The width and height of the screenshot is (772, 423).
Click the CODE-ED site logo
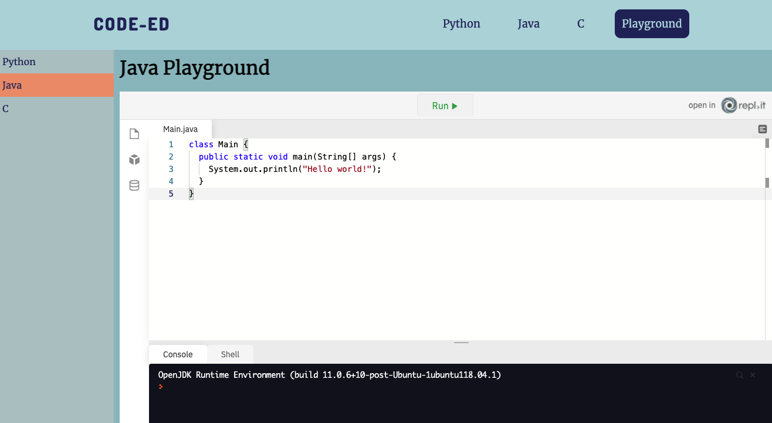131,24
